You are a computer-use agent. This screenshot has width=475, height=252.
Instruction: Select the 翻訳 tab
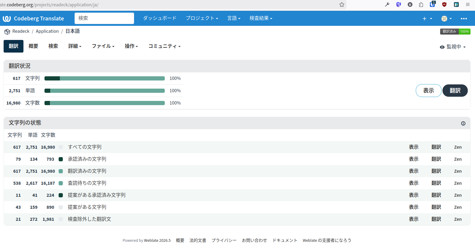14,46
